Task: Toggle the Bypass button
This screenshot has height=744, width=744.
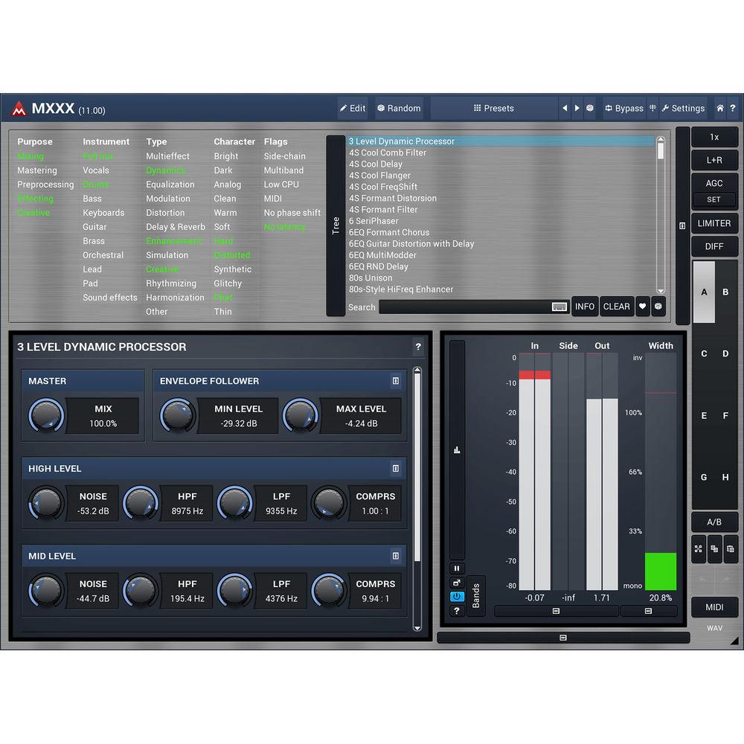Action: click(623, 108)
